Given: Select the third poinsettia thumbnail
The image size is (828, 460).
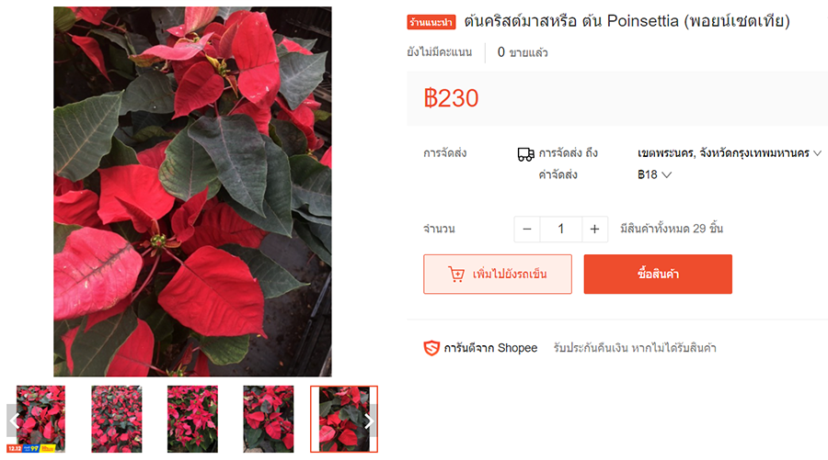Looking at the screenshot, I should click(192, 419).
